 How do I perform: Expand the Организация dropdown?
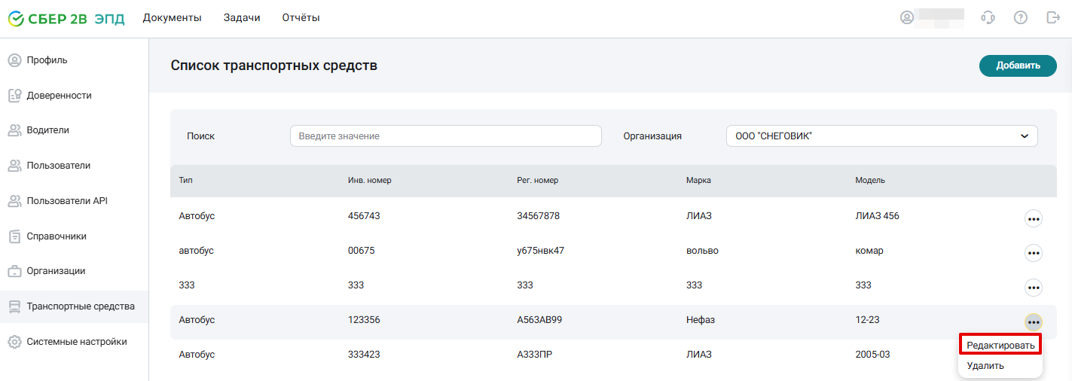[x=882, y=136]
